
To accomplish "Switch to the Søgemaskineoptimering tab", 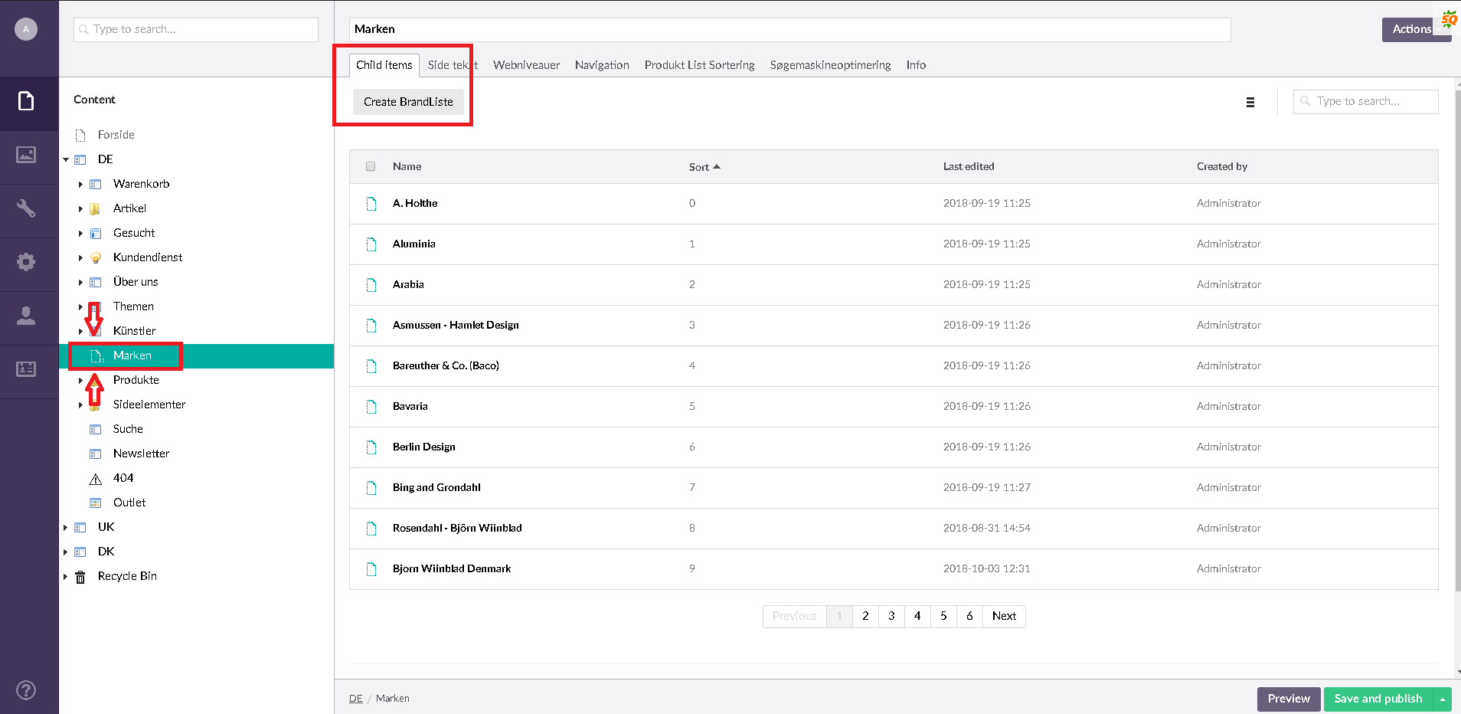I will pyautogui.click(x=830, y=65).
